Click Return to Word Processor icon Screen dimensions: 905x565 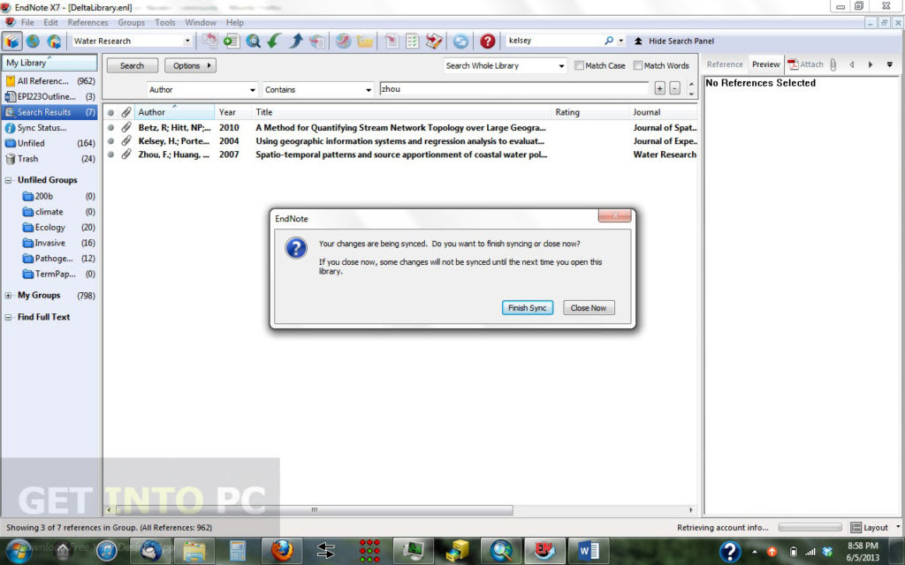tap(434, 41)
